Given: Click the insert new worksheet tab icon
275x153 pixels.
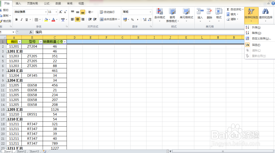Looking at the screenshot, I should (45, 151).
